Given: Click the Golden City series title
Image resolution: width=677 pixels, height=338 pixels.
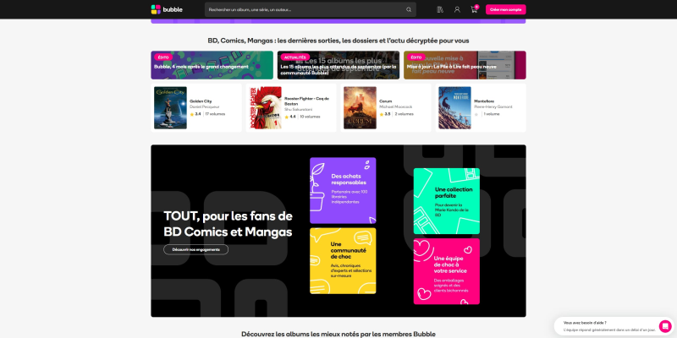Looking at the screenshot, I should click(x=201, y=101).
